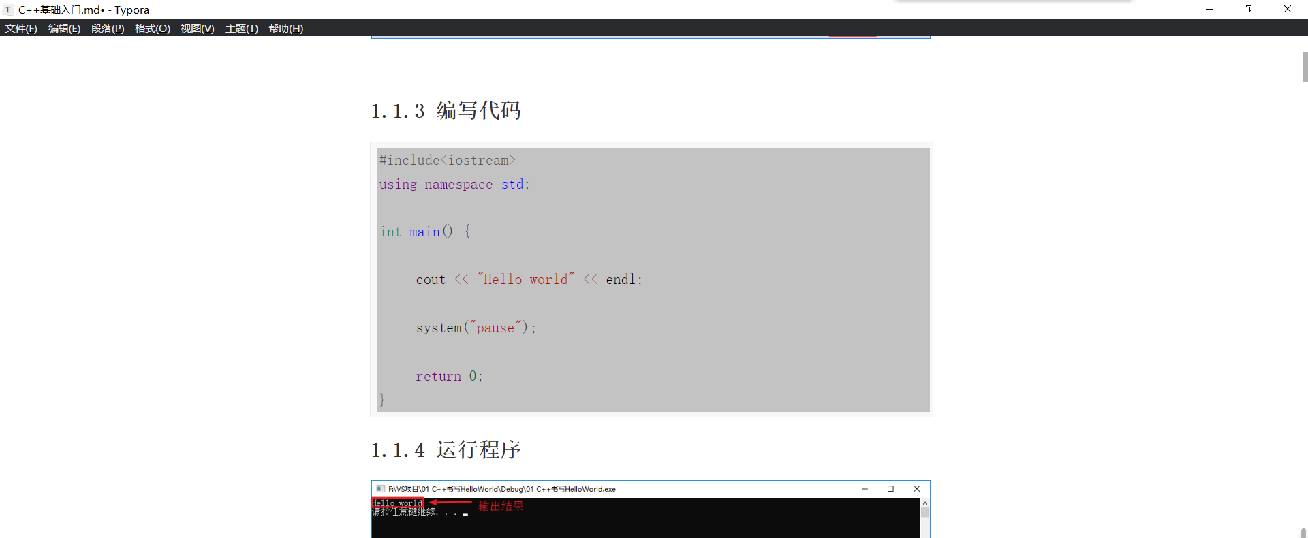Click the Typora app icon in title bar
1308x538 pixels.
tap(8, 10)
